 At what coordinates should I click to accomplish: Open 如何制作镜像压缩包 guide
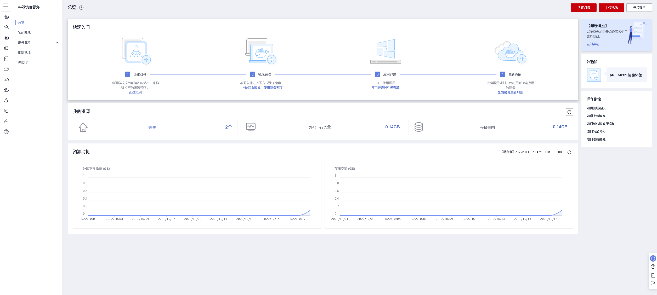(601, 124)
